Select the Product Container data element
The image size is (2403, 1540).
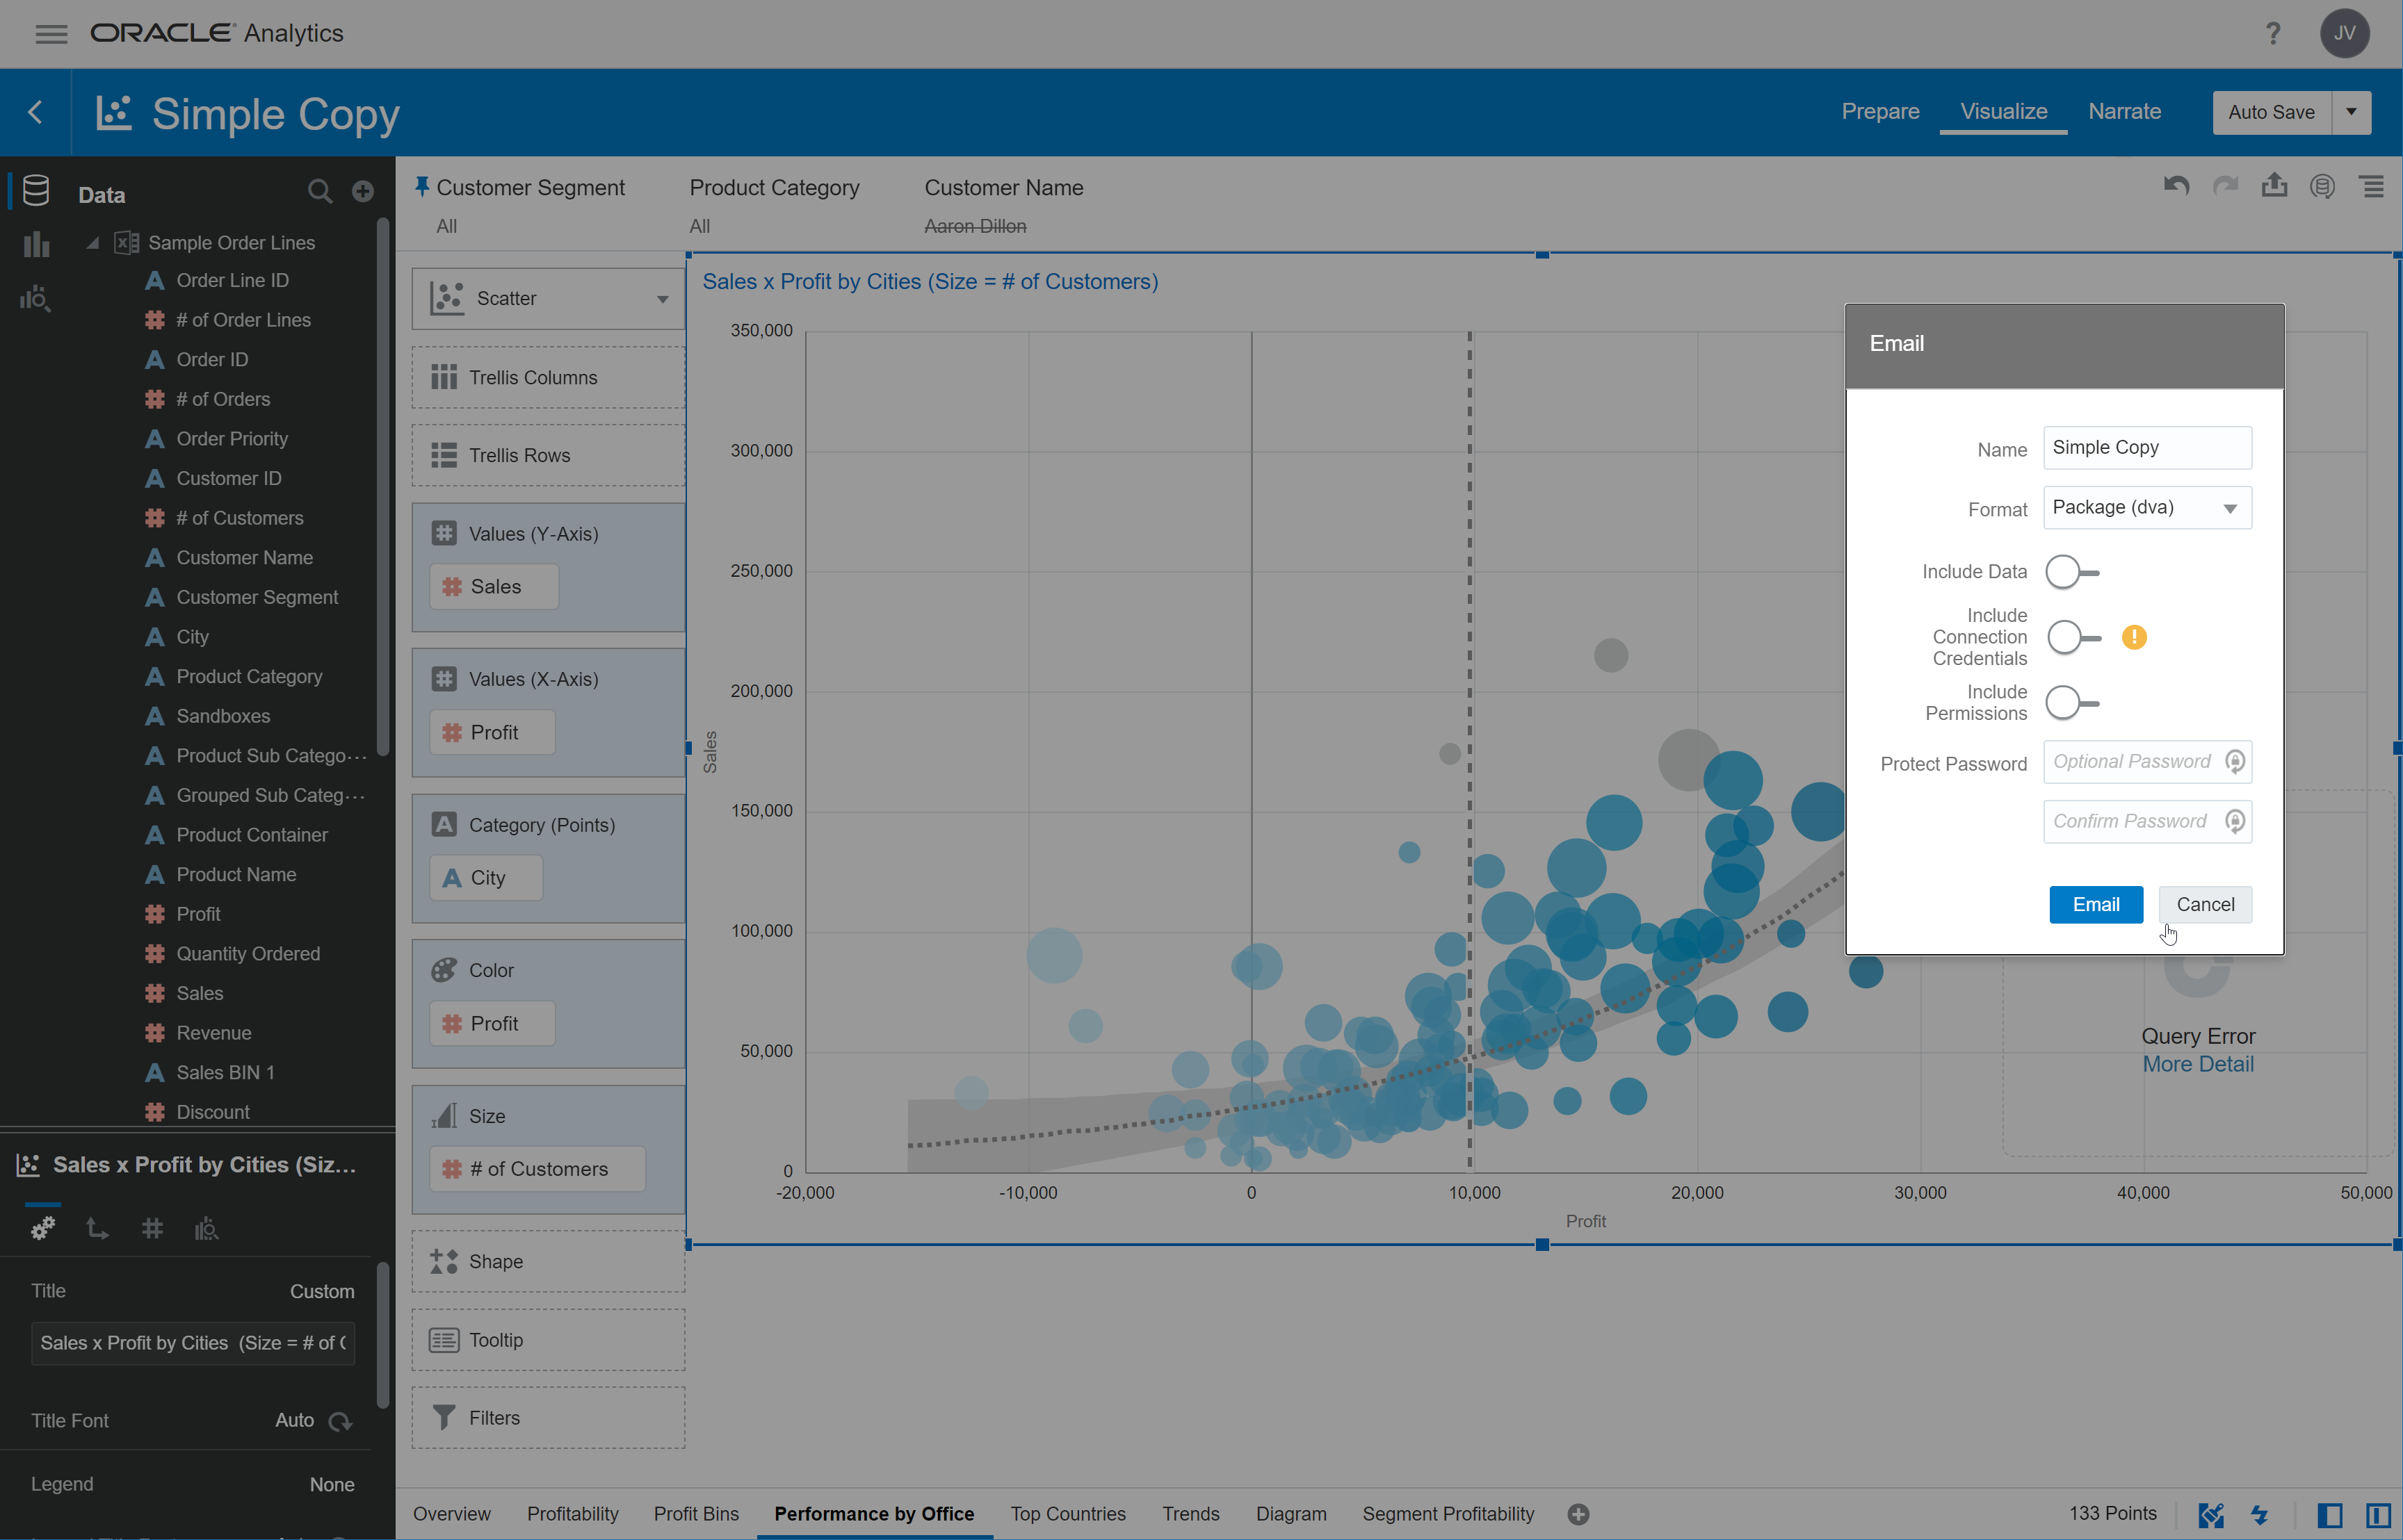point(251,835)
